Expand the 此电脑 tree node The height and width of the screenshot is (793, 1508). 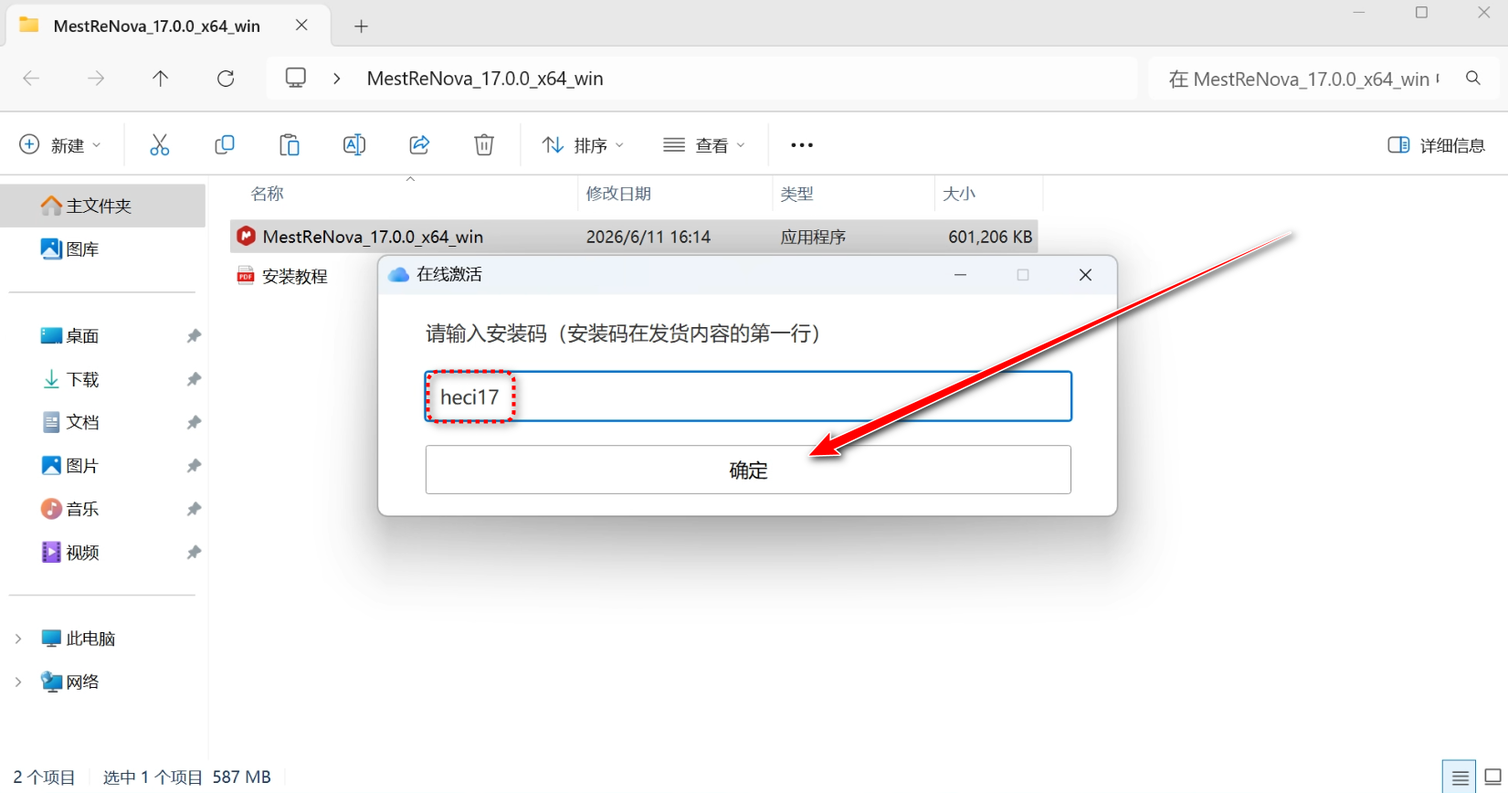pyautogui.click(x=17, y=639)
